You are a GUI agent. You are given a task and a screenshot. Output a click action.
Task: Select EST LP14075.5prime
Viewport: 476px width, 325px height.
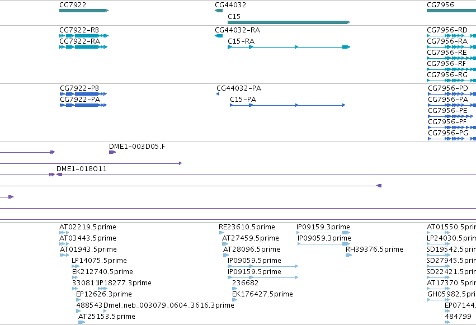(x=99, y=261)
